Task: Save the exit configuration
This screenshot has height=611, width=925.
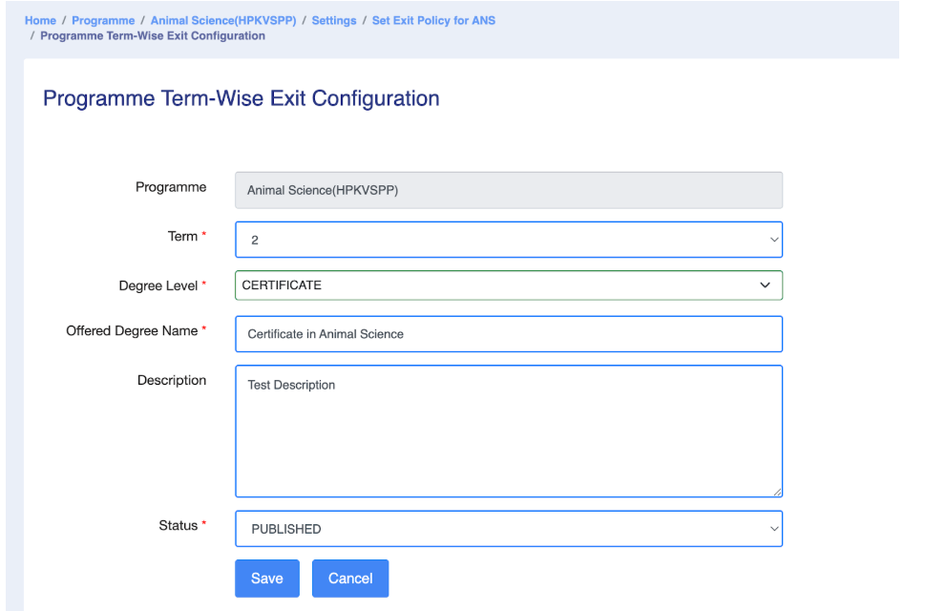Action: [x=267, y=579]
